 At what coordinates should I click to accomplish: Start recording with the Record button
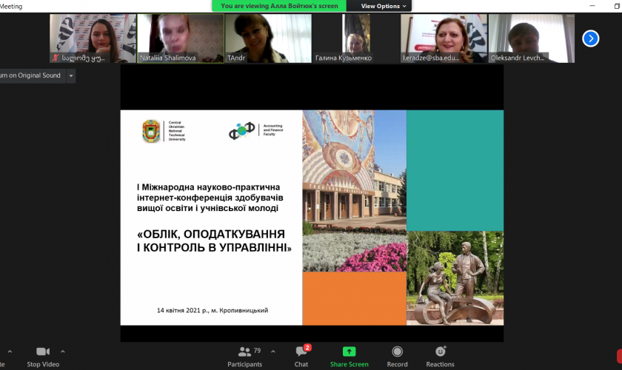(397, 351)
